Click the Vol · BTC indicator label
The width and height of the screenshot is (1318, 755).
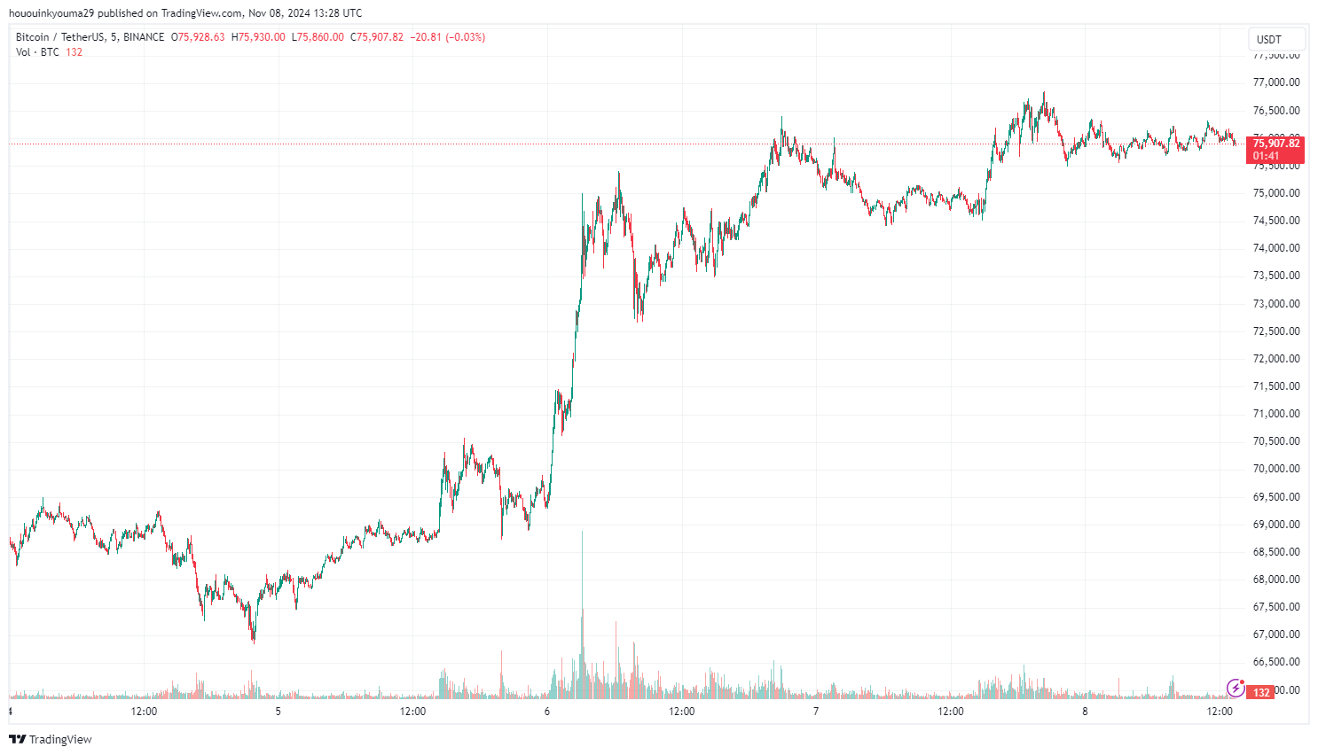(x=37, y=52)
